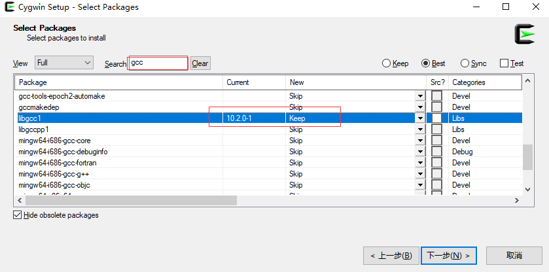Image resolution: width=549 pixels, height=272 pixels.
Task: Select the mingw64-i686-gcc-debuginfo package name
Action: [63, 152]
